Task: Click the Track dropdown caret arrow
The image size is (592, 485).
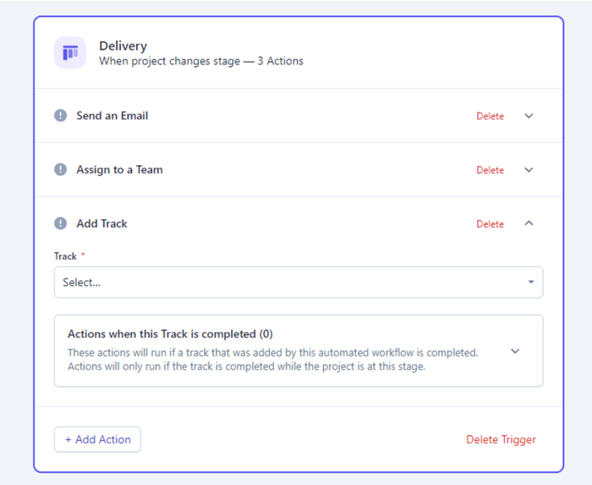Action: pos(531,283)
